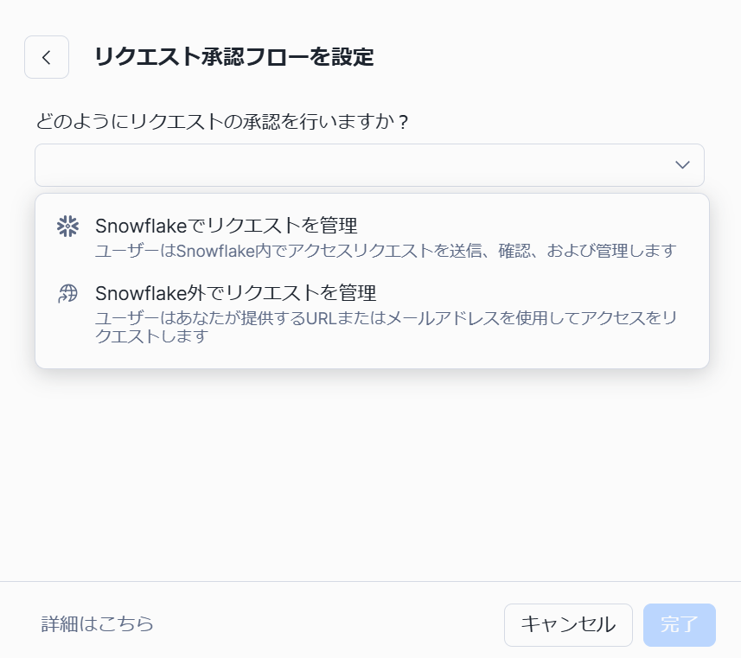
Task: Click the empty approval method combo box
Action: coord(346,165)
